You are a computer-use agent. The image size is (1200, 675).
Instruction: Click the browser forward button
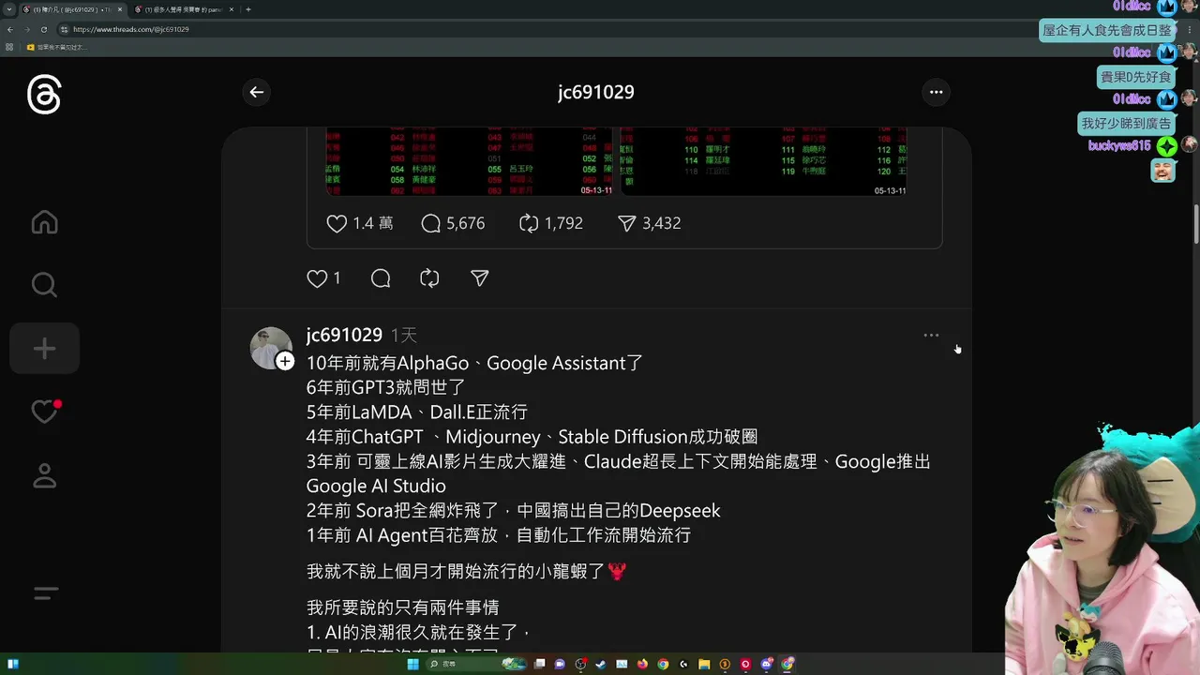pyautogui.click(x=26, y=29)
